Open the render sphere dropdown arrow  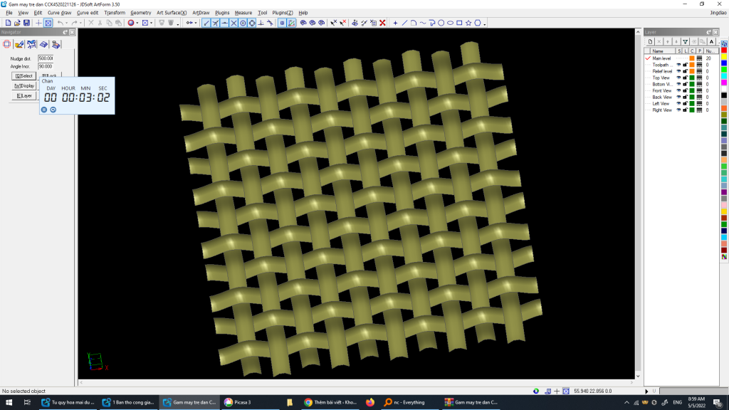tap(137, 23)
